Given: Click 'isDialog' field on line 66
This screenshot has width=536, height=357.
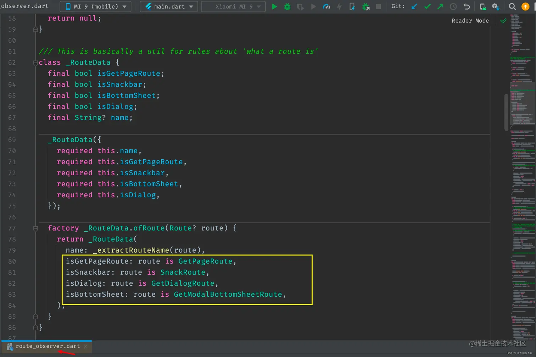Looking at the screenshot, I should pyautogui.click(x=115, y=106).
